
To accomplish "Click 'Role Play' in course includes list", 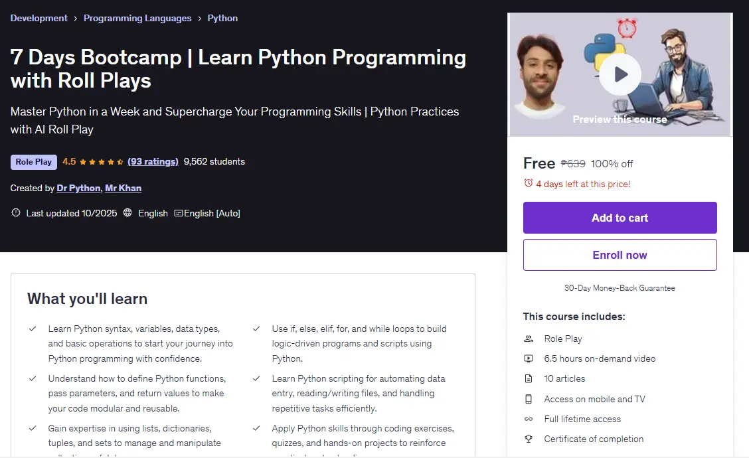I will coord(563,339).
